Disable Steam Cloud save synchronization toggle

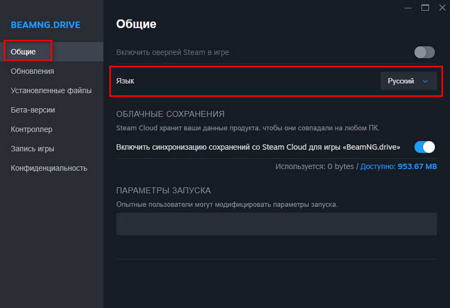pos(425,147)
